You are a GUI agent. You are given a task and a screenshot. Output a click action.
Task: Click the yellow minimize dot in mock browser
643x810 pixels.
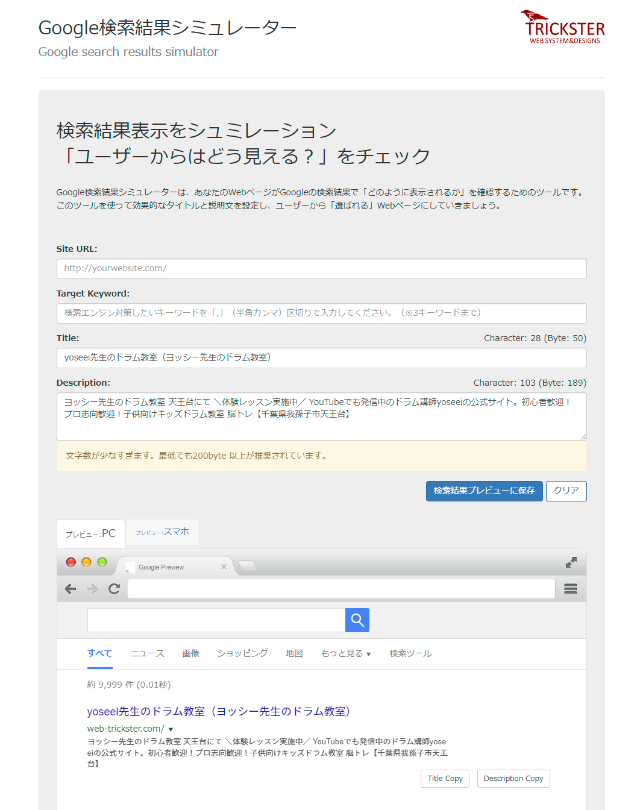pyautogui.click(x=86, y=562)
